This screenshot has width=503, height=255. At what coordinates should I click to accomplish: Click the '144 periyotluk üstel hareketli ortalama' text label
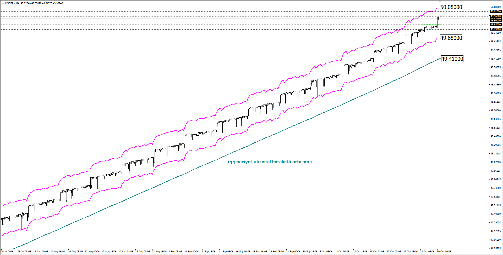pyautogui.click(x=270, y=162)
